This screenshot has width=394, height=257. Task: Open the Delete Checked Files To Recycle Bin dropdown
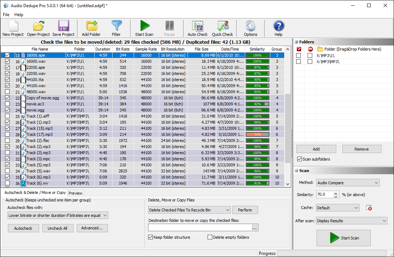(189, 210)
